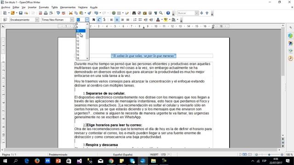
Task: Click the Format Paintbrush icon
Action: click(x=90, y=13)
